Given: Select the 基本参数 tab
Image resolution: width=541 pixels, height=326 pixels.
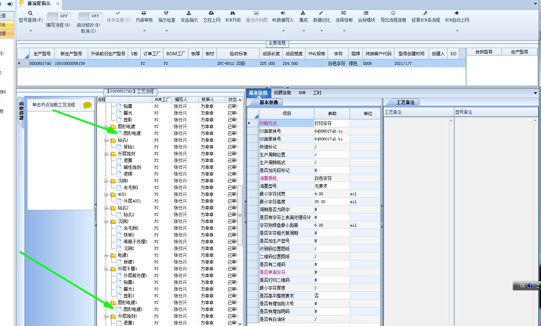Looking at the screenshot, I should click(x=269, y=102).
